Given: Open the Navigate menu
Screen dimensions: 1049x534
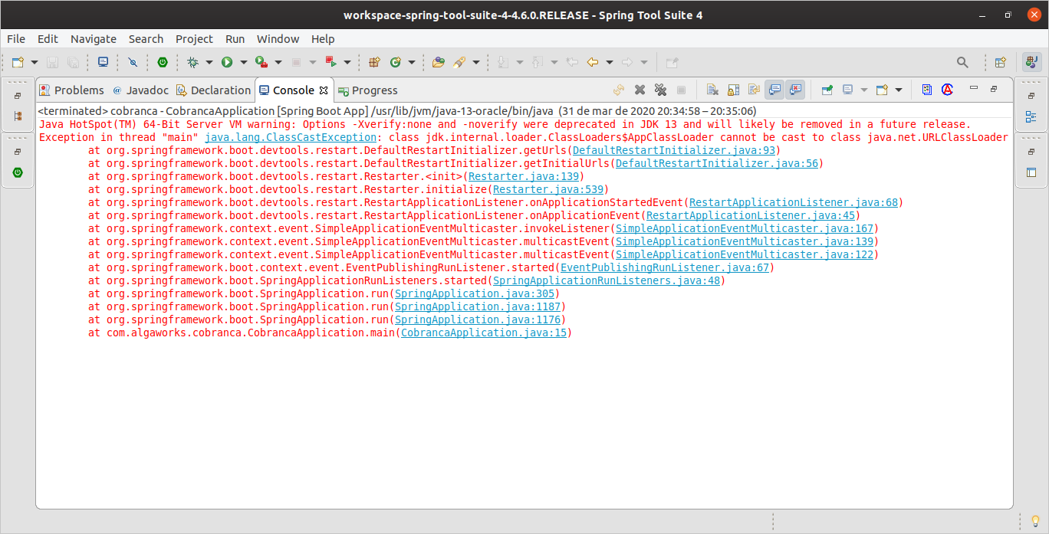Looking at the screenshot, I should tap(94, 38).
